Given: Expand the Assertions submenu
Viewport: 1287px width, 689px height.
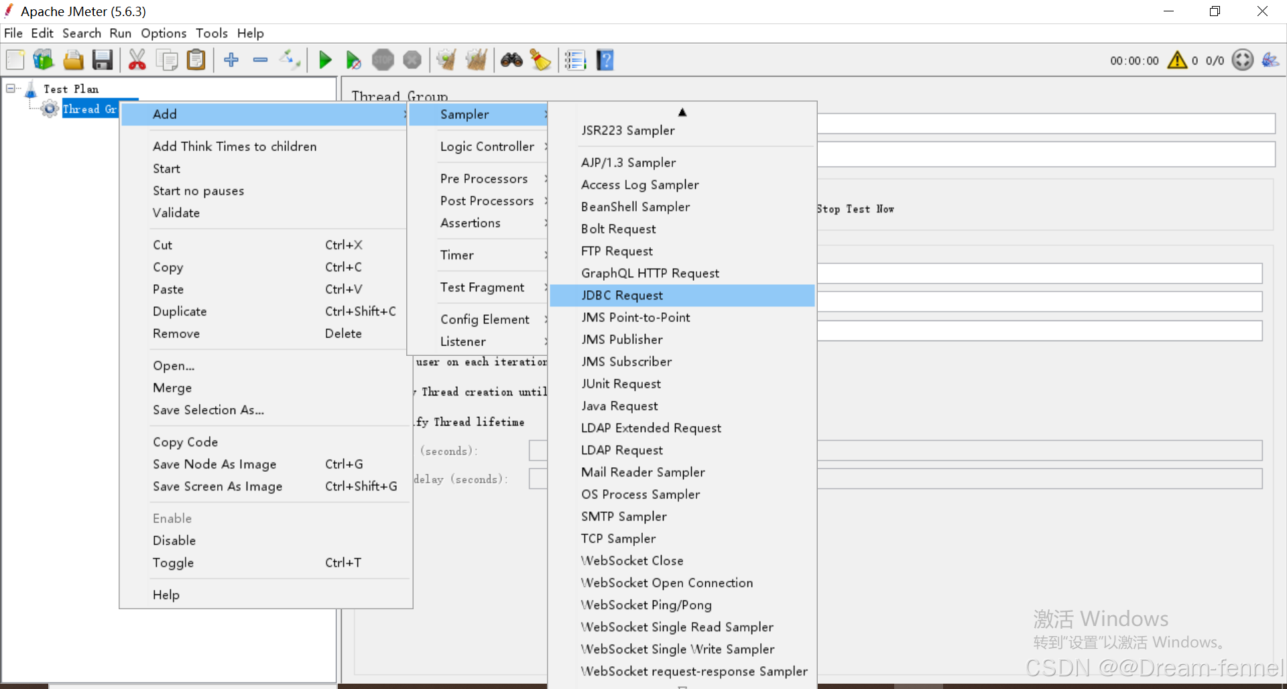Looking at the screenshot, I should point(479,223).
